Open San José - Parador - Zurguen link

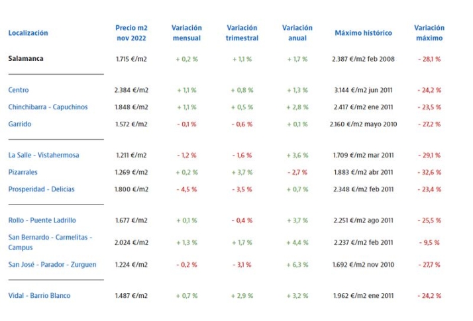point(52,265)
